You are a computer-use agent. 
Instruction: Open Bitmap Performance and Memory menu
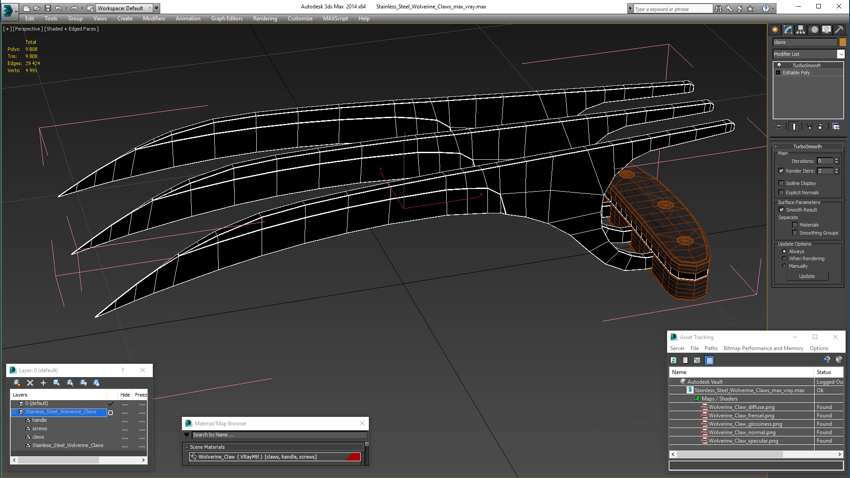pyautogui.click(x=763, y=348)
